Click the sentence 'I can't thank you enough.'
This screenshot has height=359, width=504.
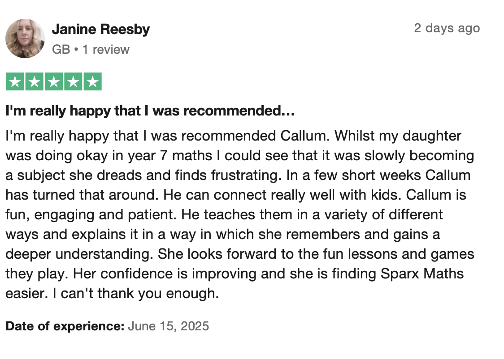click(x=136, y=293)
